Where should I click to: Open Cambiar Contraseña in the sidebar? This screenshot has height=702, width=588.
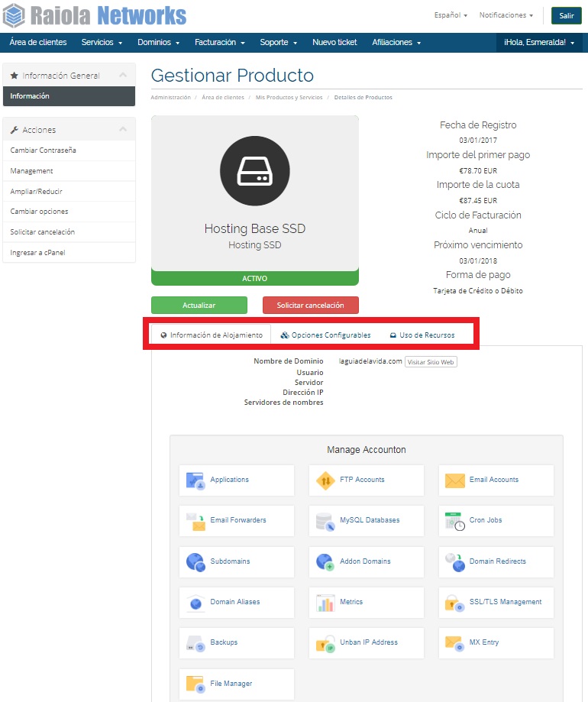[x=44, y=150]
